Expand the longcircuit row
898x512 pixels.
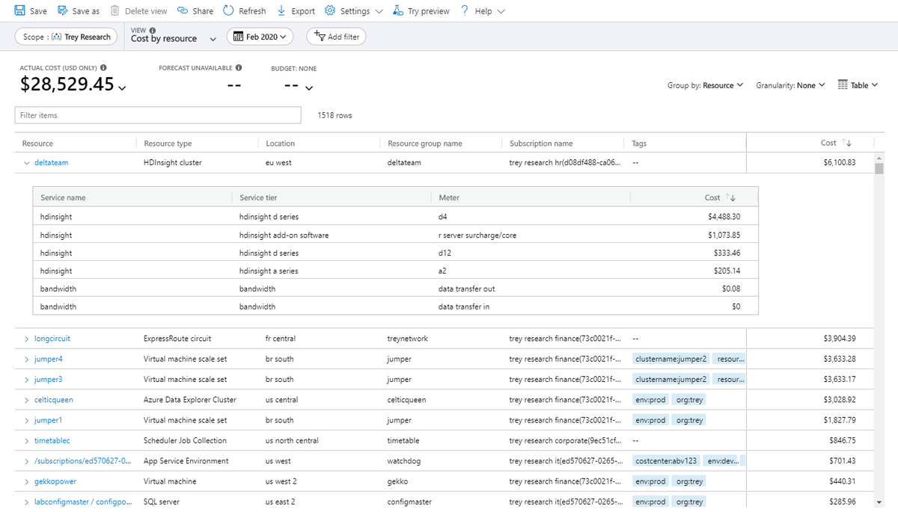[27, 339]
